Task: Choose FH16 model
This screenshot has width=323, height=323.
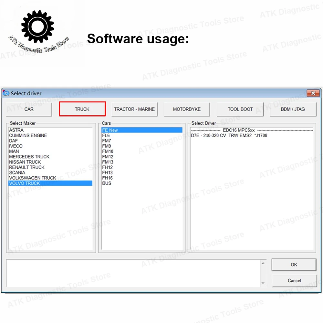Action: coord(142,178)
